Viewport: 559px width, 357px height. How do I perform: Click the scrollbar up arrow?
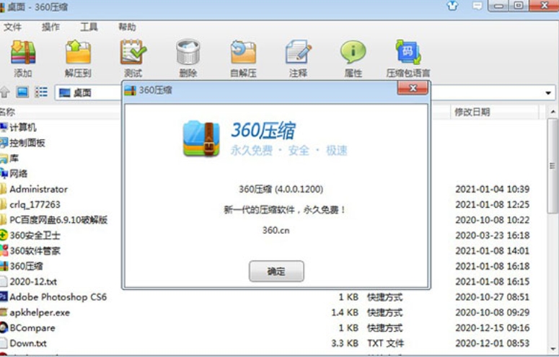click(x=553, y=112)
